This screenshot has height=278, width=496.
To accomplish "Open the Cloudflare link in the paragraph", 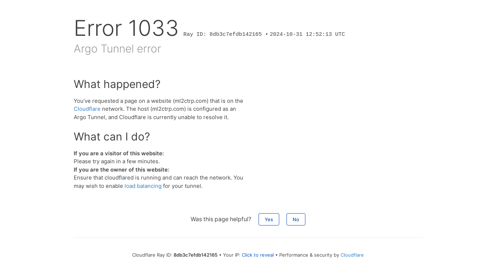I will tap(87, 109).
